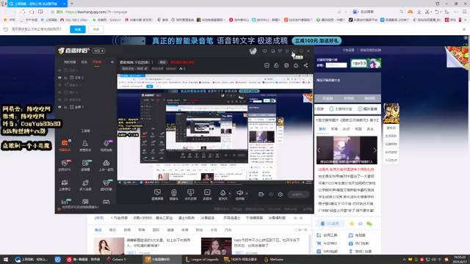Screen dimensions: 470x264
Task: Hide the 全屏 1 source via its eye
Action: (x=59, y=107)
